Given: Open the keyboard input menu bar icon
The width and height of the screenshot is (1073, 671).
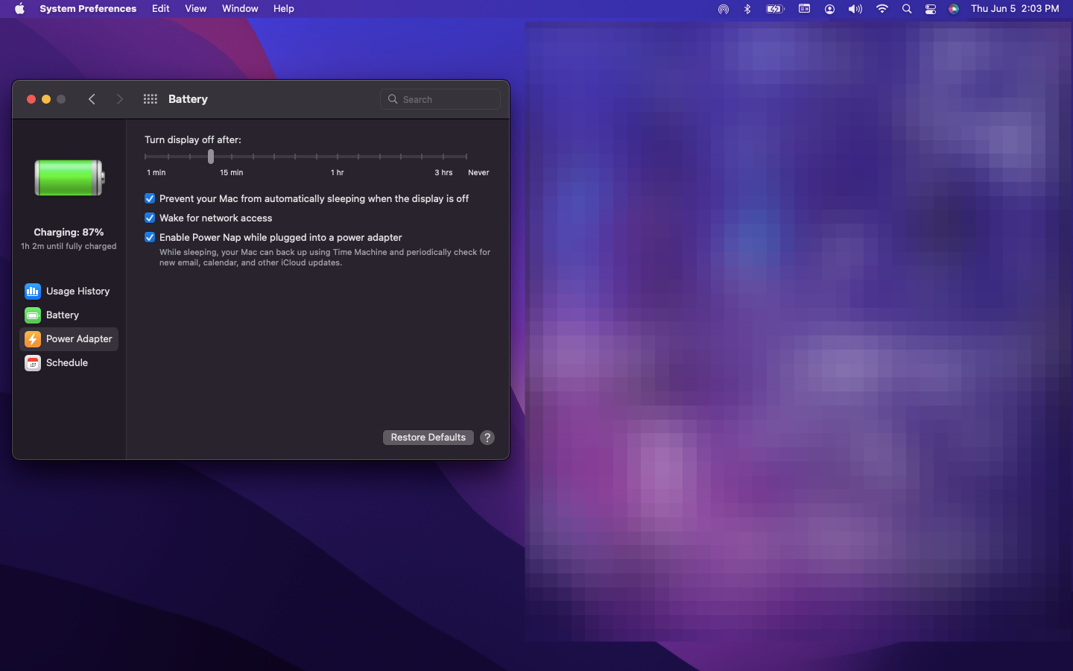Looking at the screenshot, I should point(804,9).
